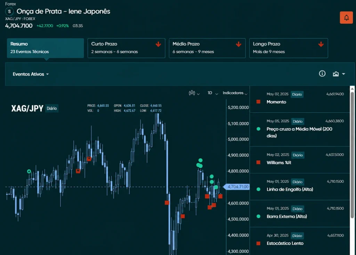
Task: Click the 4,637.5000 event price
Action: 335,155
